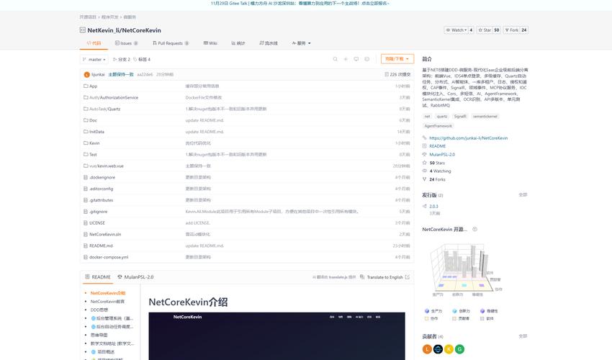The image size is (612, 360).
Task: Open the master branch dropdown
Action: pos(96,59)
